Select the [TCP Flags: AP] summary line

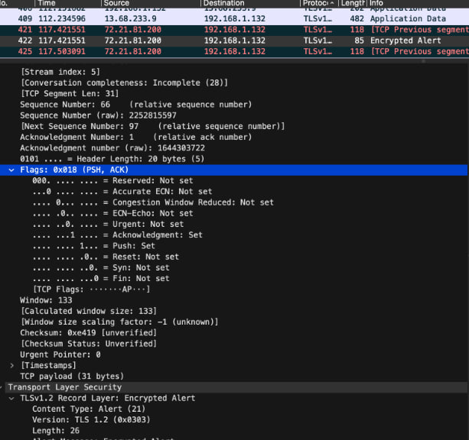pos(92,290)
